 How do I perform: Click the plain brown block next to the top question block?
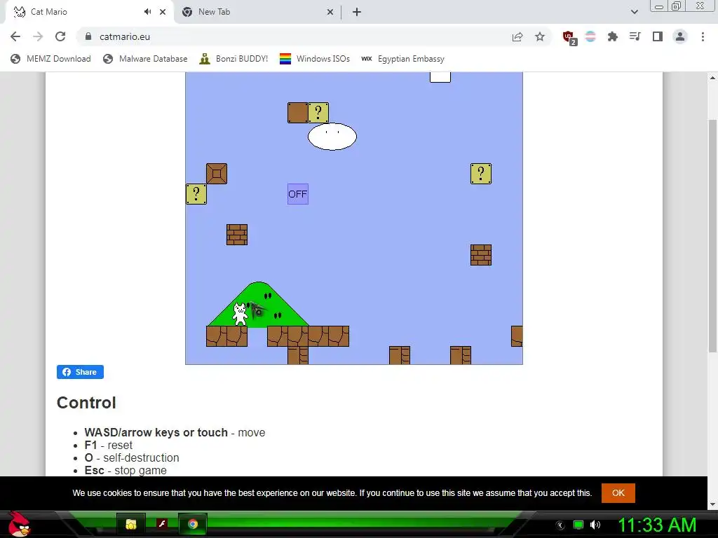click(x=297, y=113)
